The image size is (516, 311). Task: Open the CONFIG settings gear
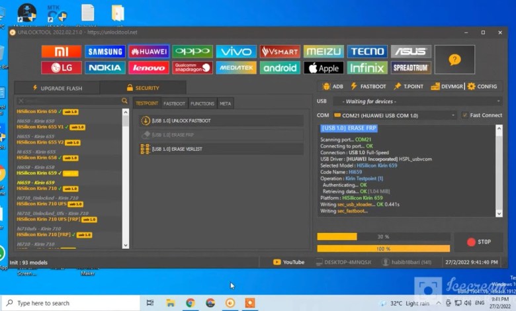(x=482, y=87)
